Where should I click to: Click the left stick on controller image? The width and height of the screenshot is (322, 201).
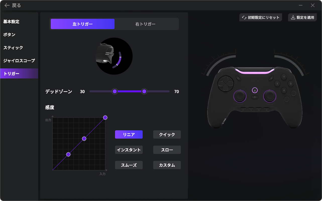click(240, 96)
